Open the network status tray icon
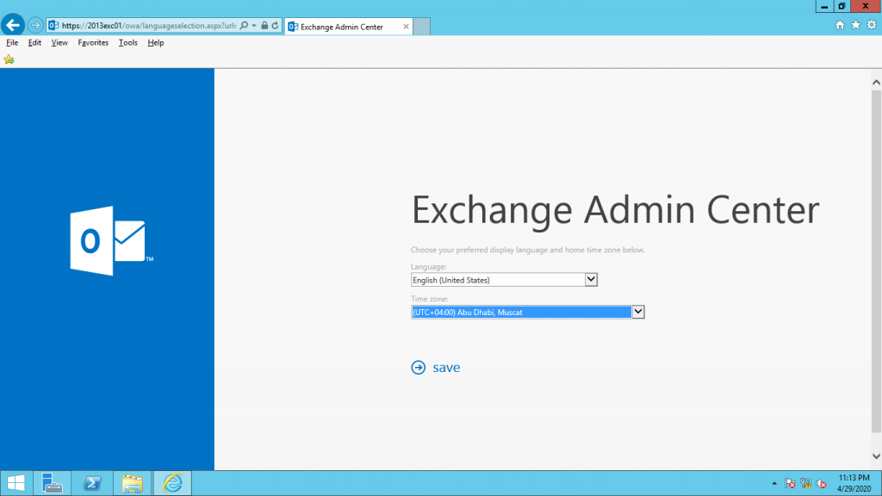882x496 pixels. pyautogui.click(x=805, y=484)
